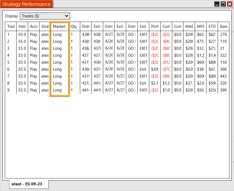Click the Exit name cell in trade 8

click(x=143, y=83)
